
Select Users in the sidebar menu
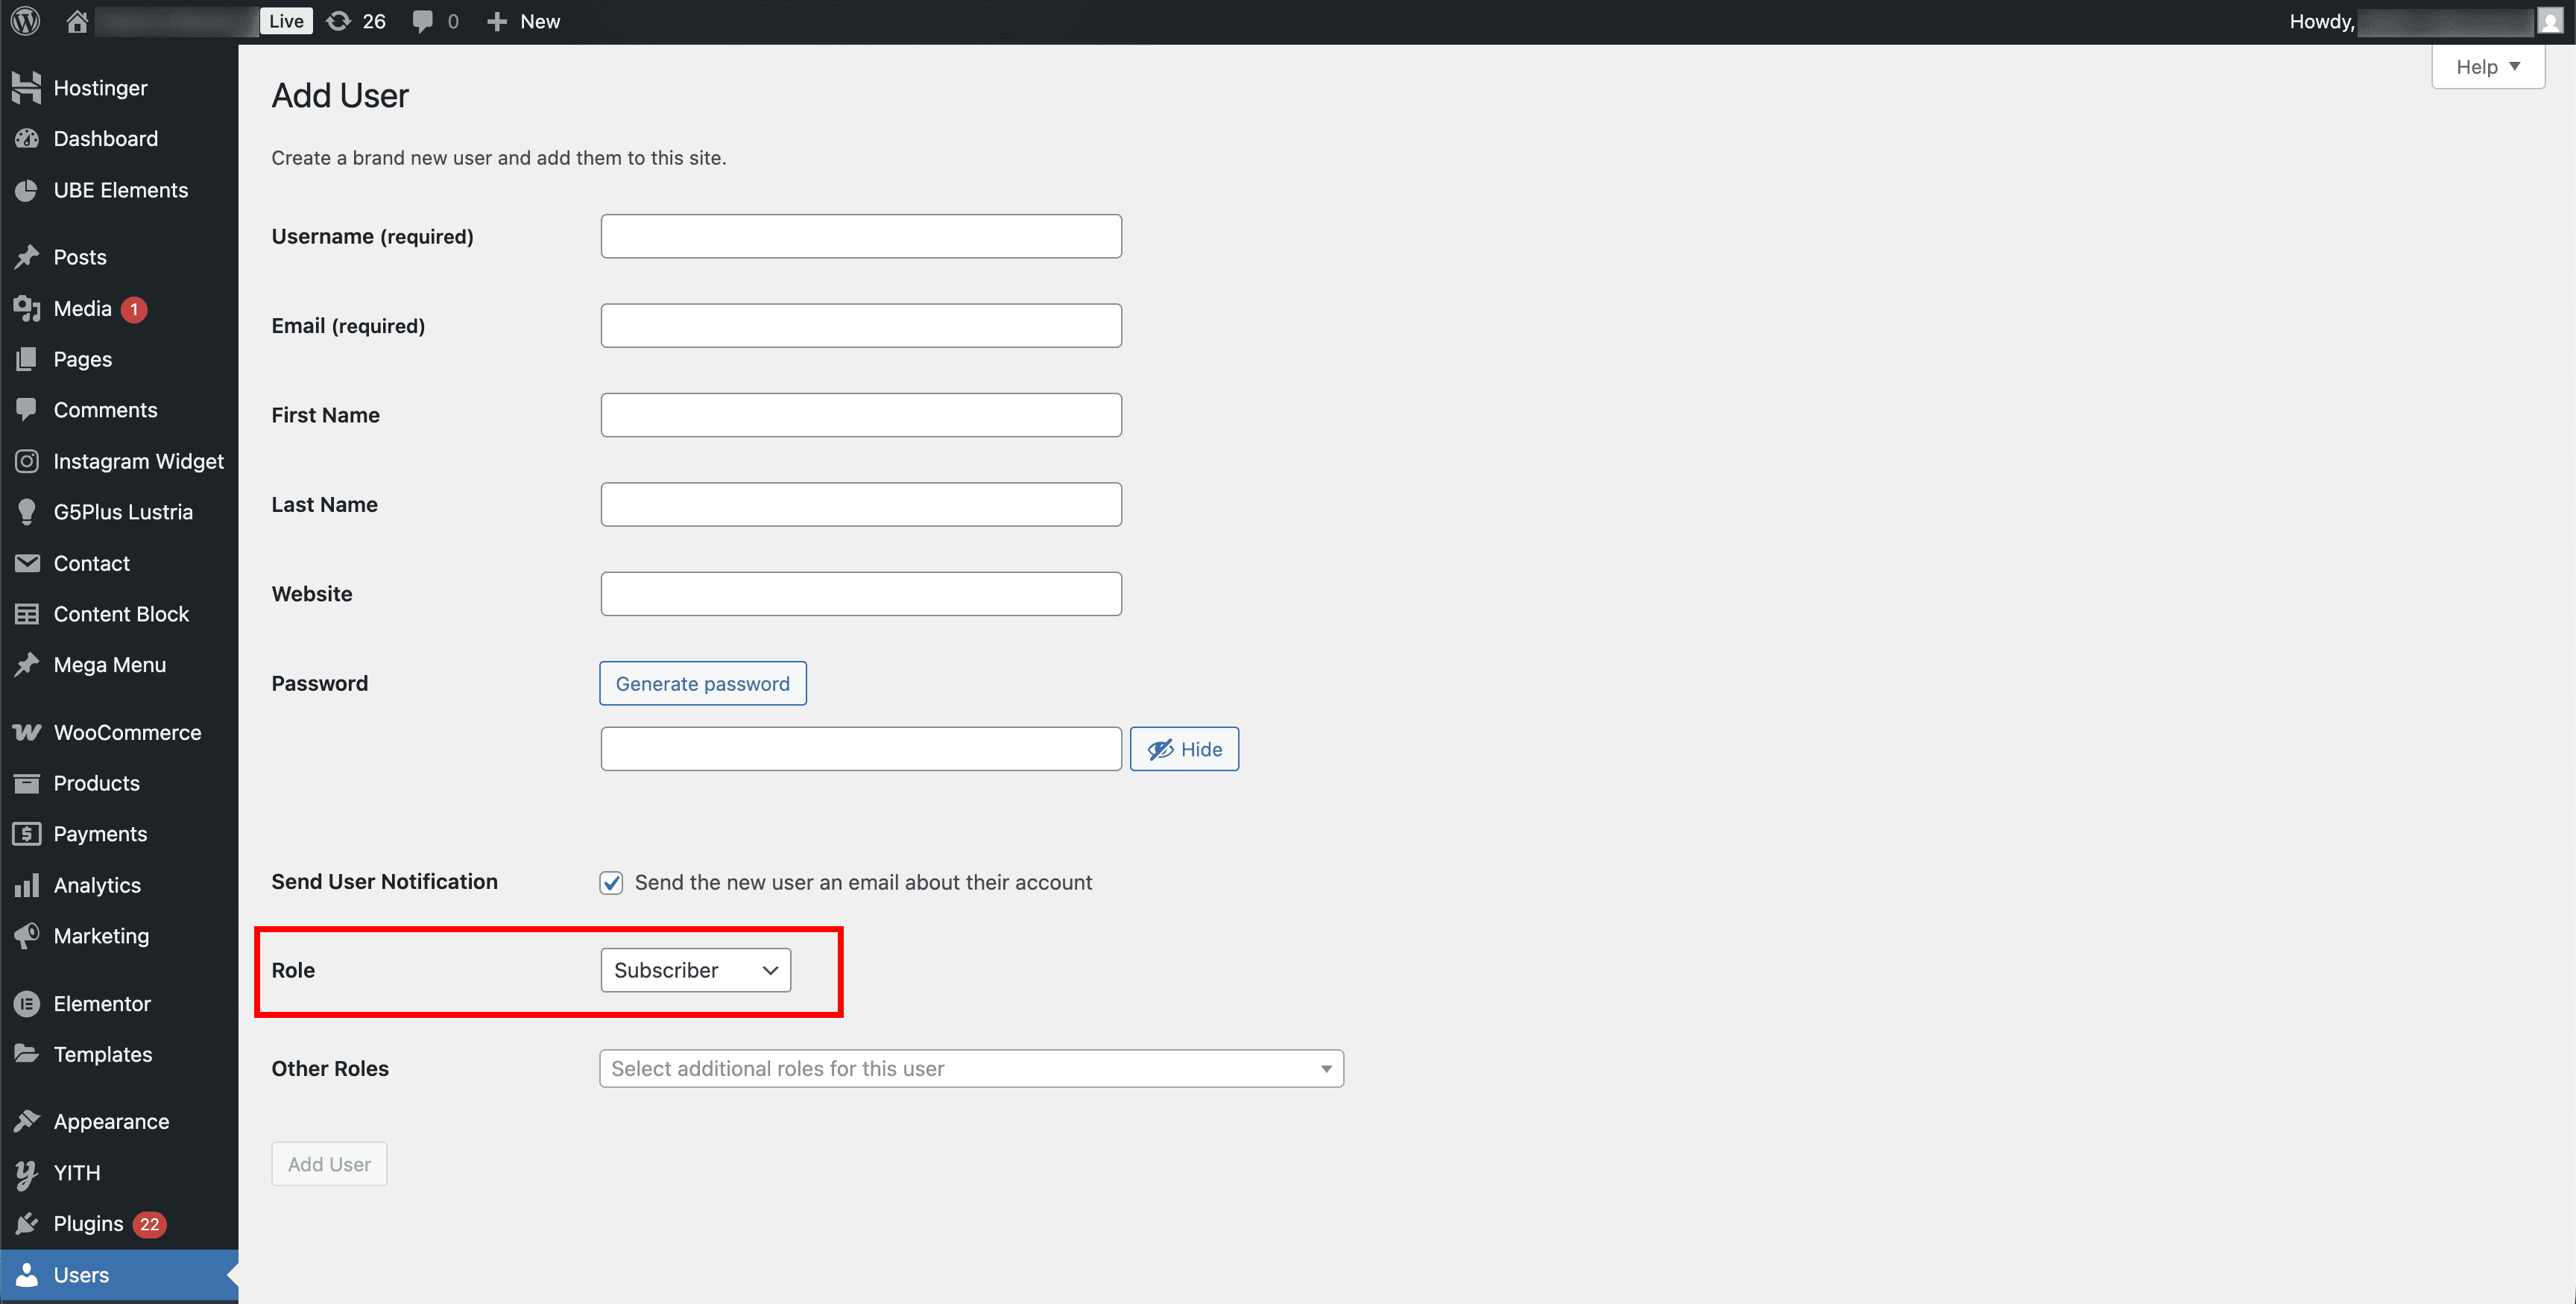80,1275
